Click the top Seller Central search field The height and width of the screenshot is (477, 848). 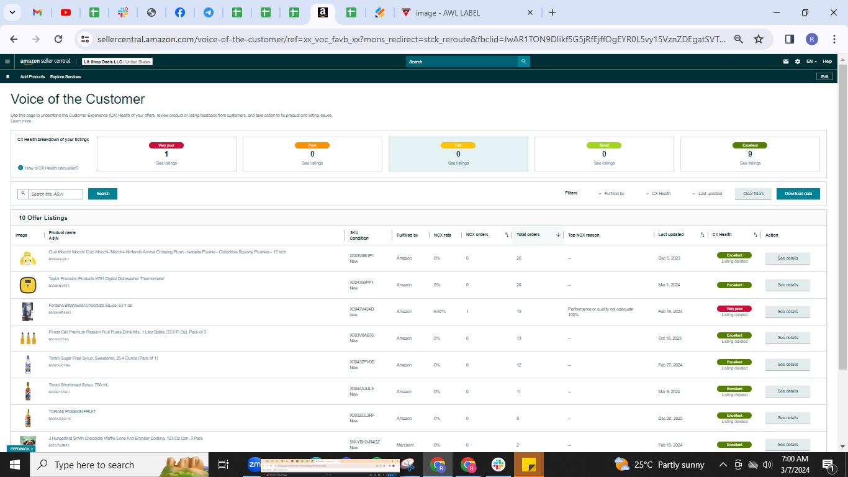462,61
